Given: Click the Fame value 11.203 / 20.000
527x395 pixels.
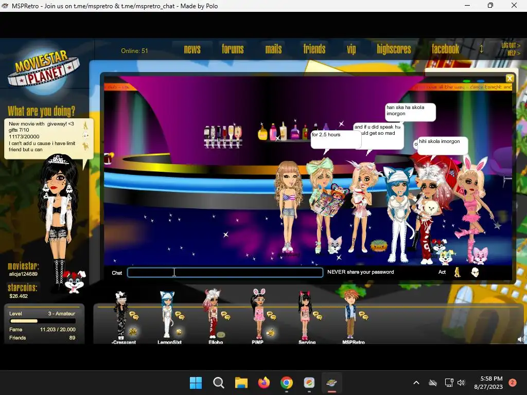Looking at the screenshot, I should click(x=58, y=330).
